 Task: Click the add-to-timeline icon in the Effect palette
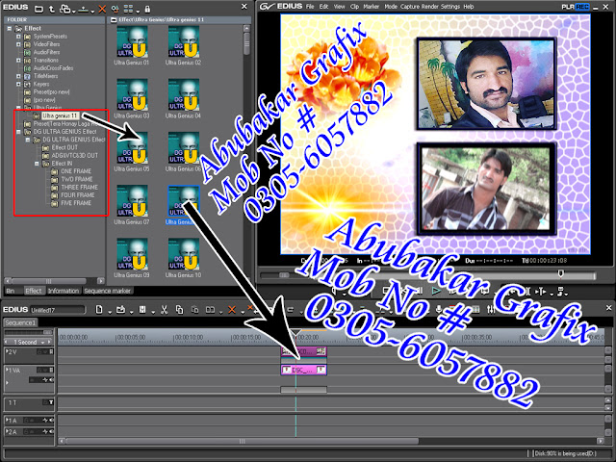tap(84, 9)
